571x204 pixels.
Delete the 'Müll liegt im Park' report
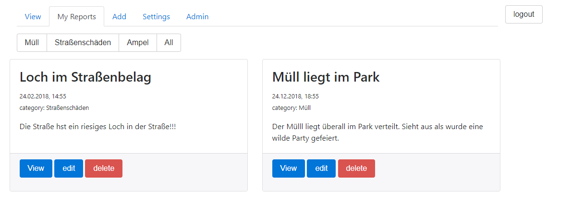point(356,168)
